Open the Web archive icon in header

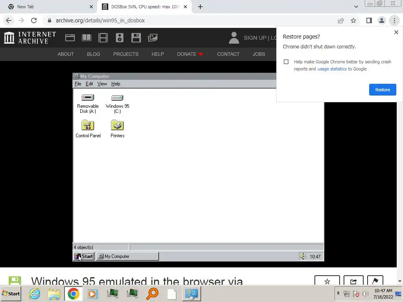(x=70, y=38)
